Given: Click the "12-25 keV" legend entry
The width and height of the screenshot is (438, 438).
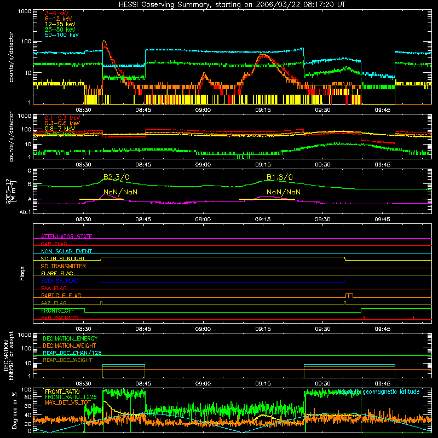Looking at the screenshot, I should [60, 24].
